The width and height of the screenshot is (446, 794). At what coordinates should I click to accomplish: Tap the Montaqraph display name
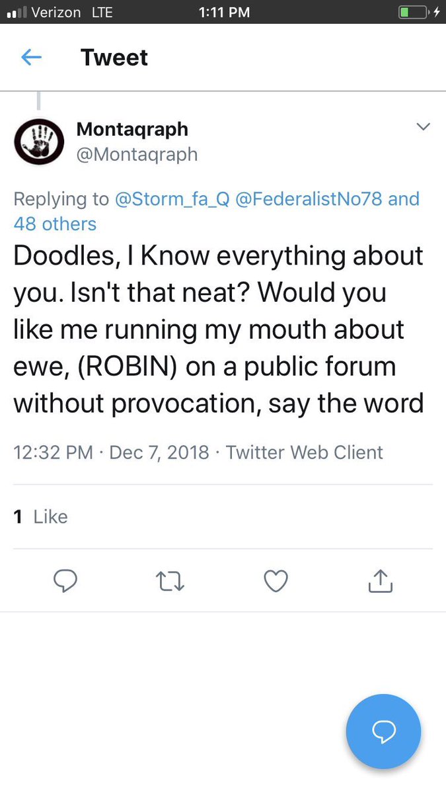coord(132,128)
